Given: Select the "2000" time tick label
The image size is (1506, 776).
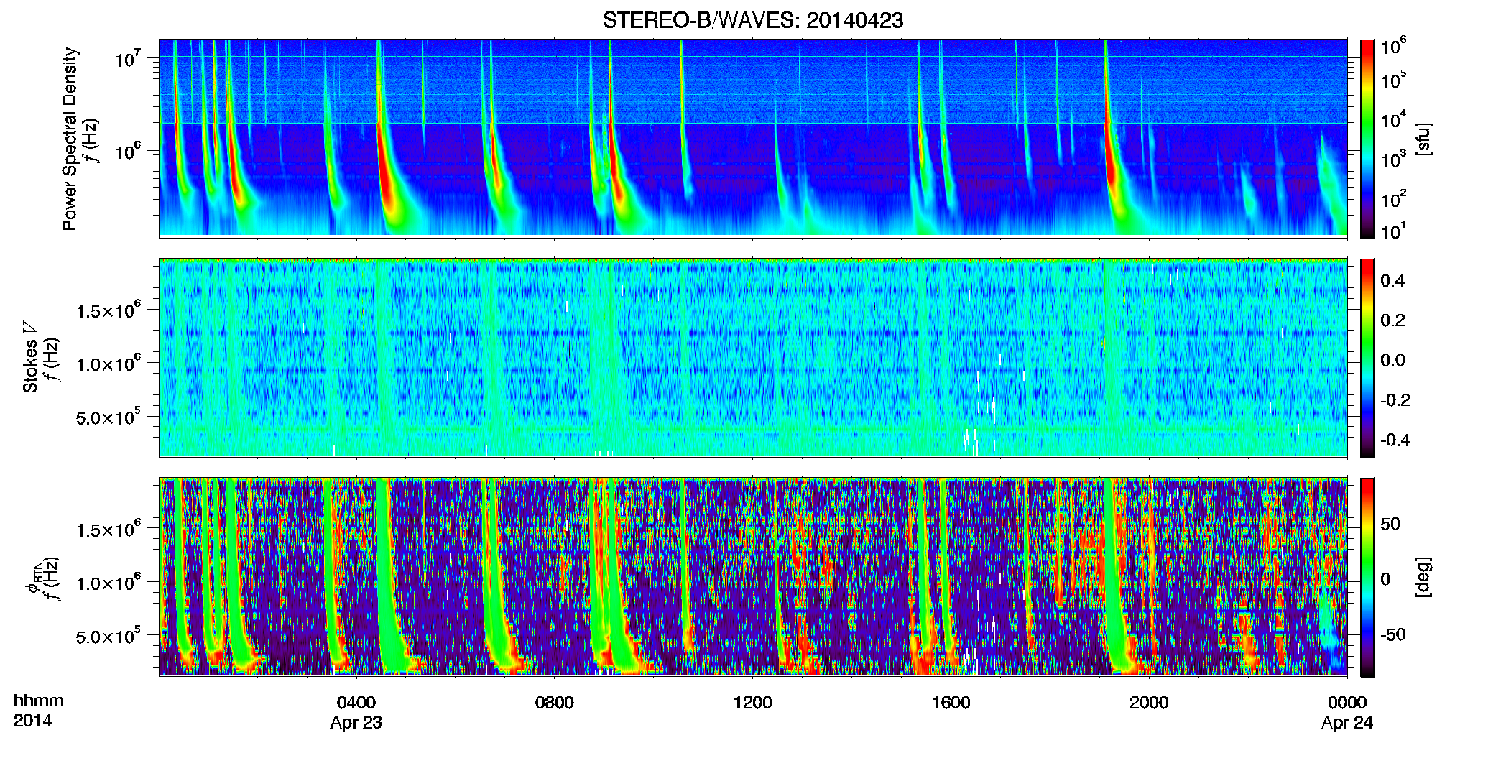Looking at the screenshot, I should 1149,702.
